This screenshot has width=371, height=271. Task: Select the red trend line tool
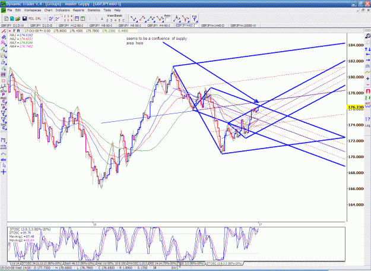pyautogui.click(x=4, y=31)
